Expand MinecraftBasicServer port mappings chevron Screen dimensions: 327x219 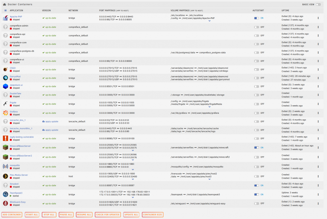coord(133,150)
